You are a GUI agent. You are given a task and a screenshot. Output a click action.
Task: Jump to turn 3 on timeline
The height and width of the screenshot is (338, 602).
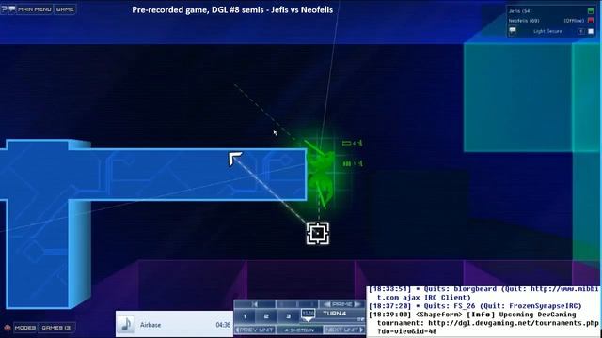tap(288, 316)
